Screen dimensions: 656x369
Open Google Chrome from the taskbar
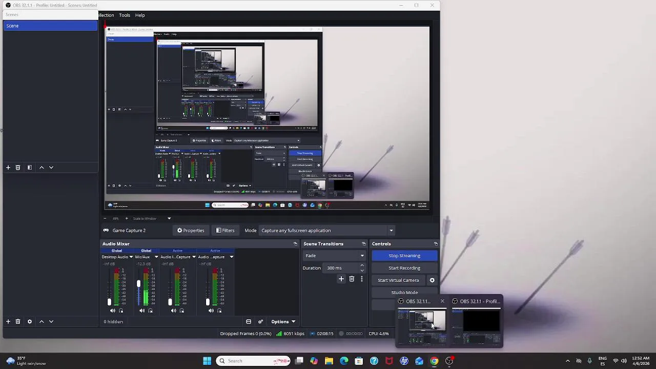click(x=434, y=361)
